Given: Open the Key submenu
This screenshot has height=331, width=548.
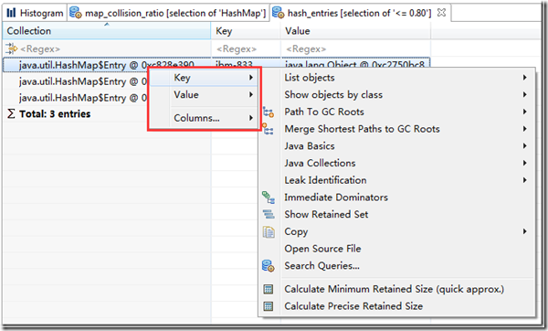Looking at the screenshot, I should pyautogui.click(x=204, y=78).
